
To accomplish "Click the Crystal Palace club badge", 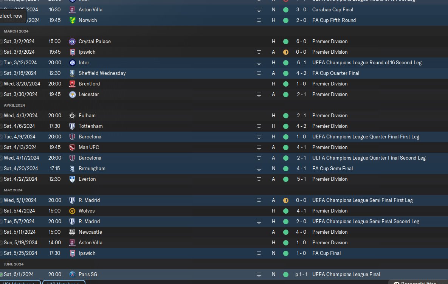I will 72,42.
